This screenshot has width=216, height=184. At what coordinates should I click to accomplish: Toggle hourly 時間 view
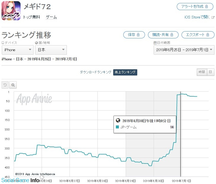[202, 72]
